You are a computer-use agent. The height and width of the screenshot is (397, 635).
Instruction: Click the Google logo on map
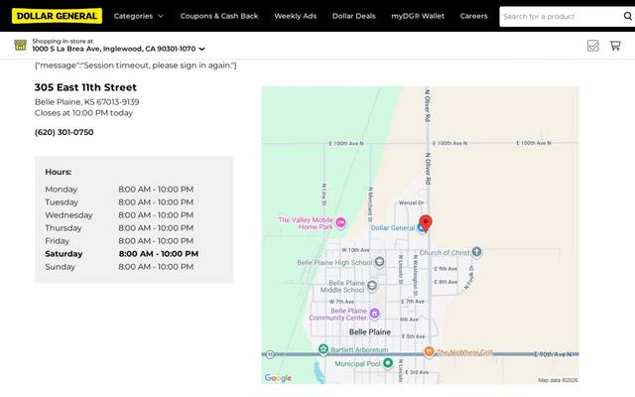tap(278, 378)
